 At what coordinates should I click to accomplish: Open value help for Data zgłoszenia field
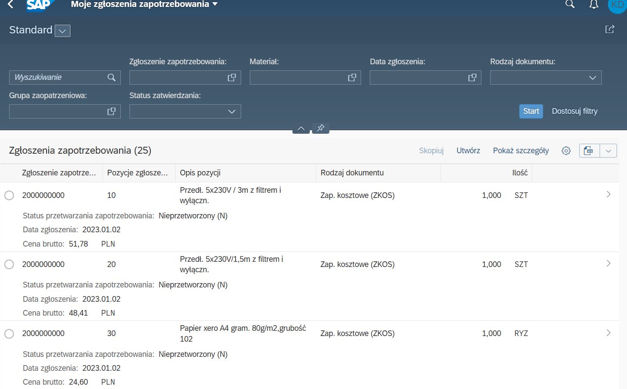[472, 77]
